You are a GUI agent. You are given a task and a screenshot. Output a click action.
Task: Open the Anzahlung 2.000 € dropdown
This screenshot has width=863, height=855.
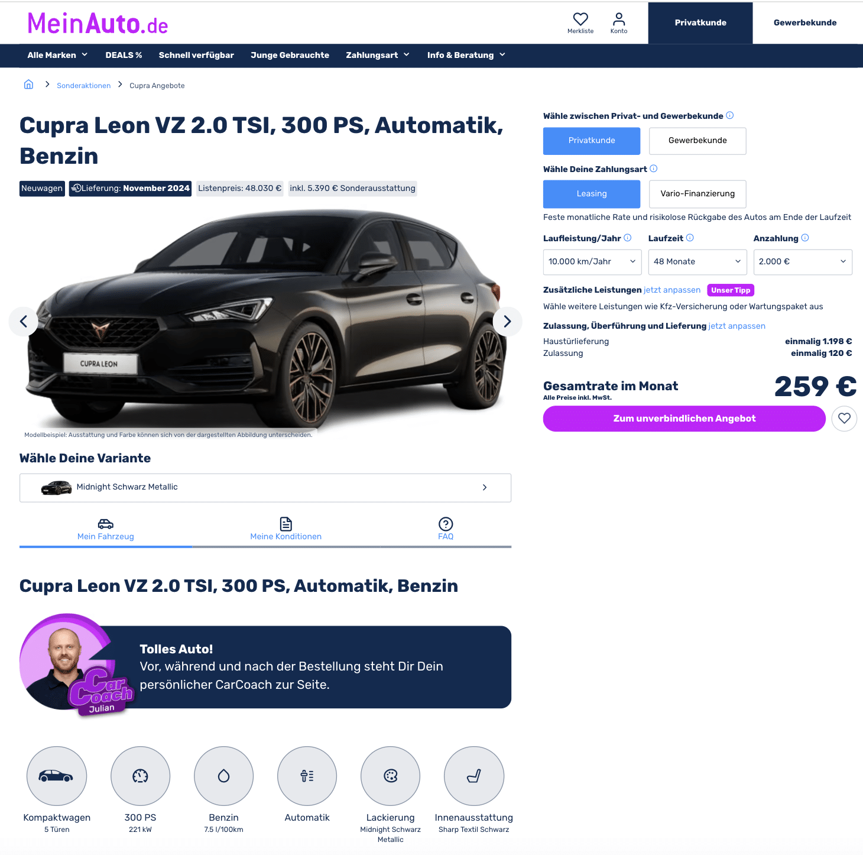[x=803, y=262]
